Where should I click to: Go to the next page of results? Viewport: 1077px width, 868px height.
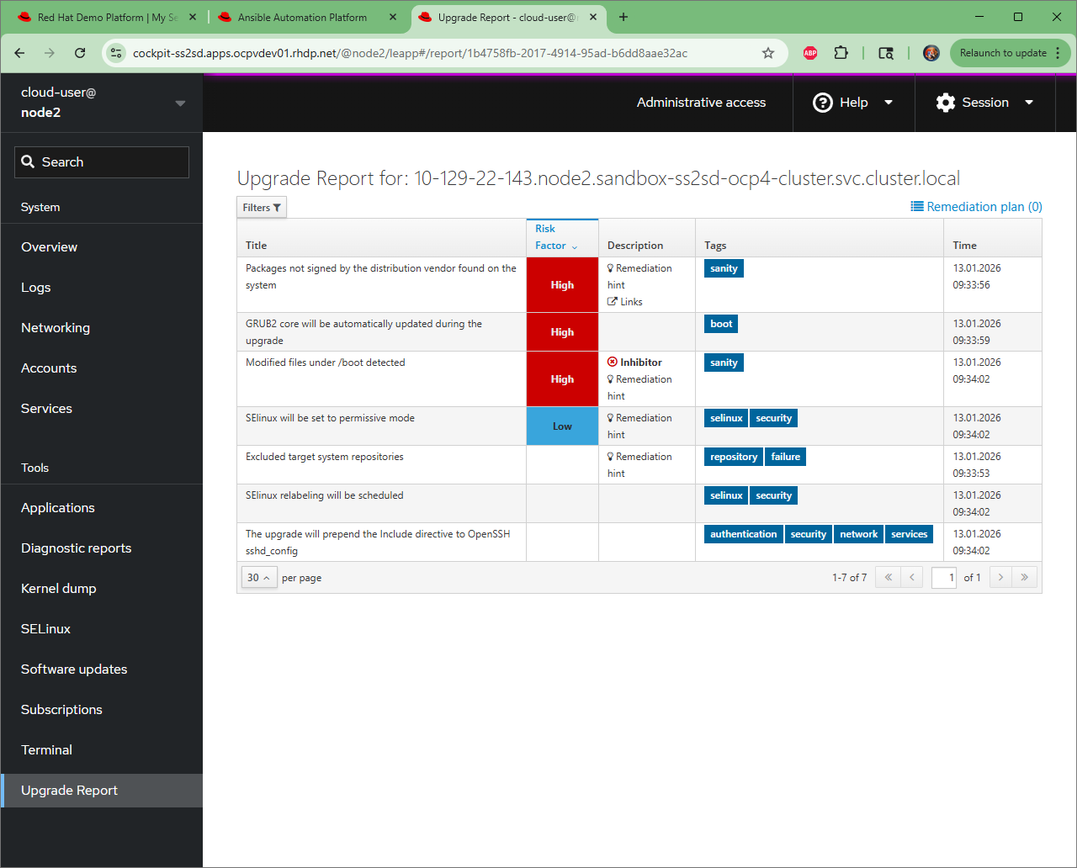pyautogui.click(x=1000, y=577)
